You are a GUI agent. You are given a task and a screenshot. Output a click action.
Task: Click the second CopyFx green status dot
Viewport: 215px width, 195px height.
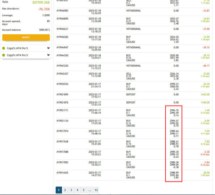click(4, 55)
